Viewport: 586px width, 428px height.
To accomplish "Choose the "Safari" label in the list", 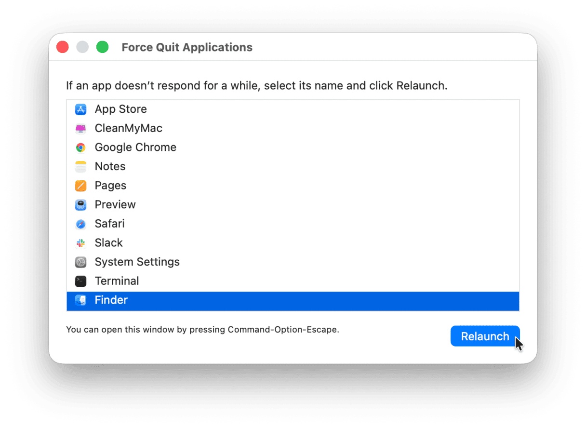I will tap(109, 224).
